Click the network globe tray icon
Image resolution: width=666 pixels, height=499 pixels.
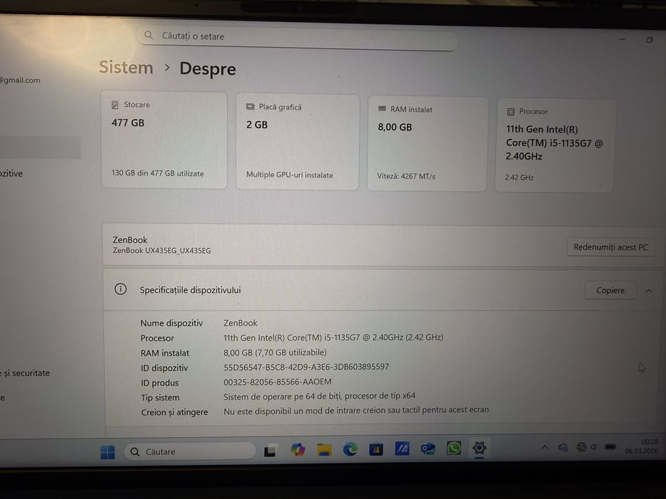click(x=581, y=447)
